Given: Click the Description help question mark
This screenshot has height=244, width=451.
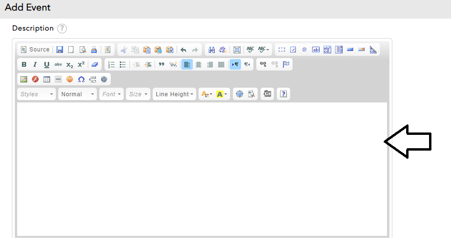Looking at the screenshot, I should (x=62, y=29).
